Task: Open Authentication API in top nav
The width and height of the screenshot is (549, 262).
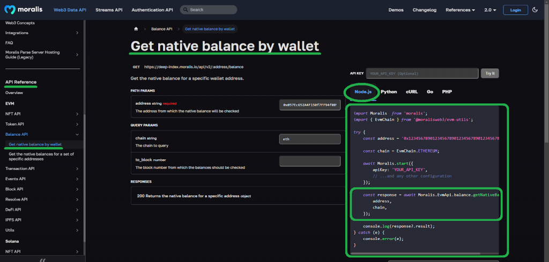Action: [152, 10]
